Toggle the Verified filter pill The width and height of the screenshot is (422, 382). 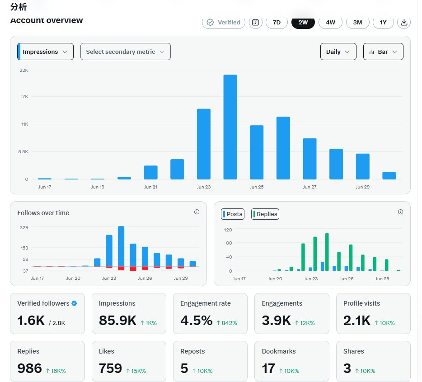pyautogui.click(x=224, y=22)
